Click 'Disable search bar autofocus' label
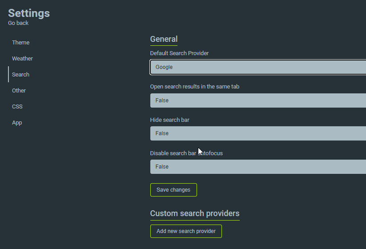This screenshot has width=366, height=249. coord(186,153)
